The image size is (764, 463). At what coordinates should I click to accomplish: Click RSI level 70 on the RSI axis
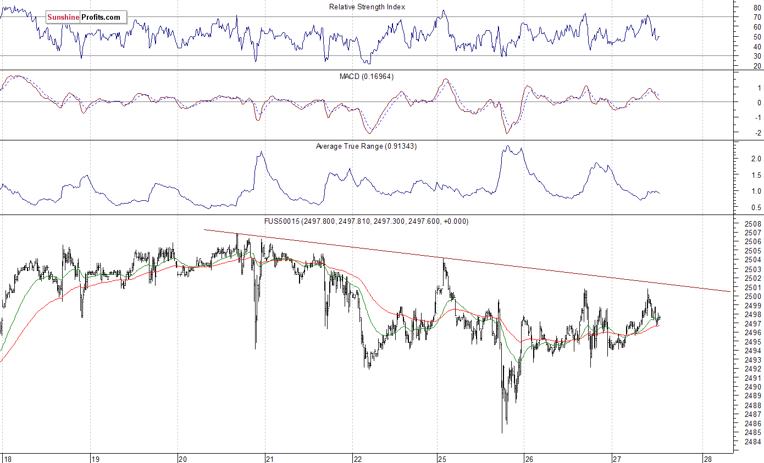757,17
